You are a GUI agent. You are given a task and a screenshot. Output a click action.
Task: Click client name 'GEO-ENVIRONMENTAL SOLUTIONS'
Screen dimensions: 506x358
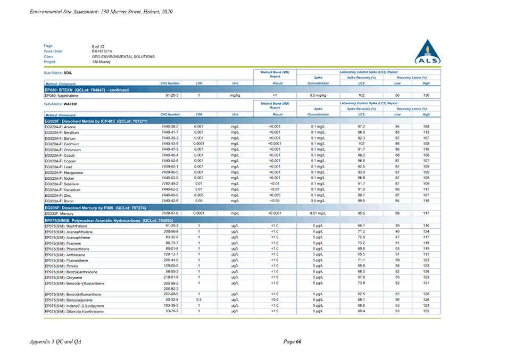click(123, 56)
